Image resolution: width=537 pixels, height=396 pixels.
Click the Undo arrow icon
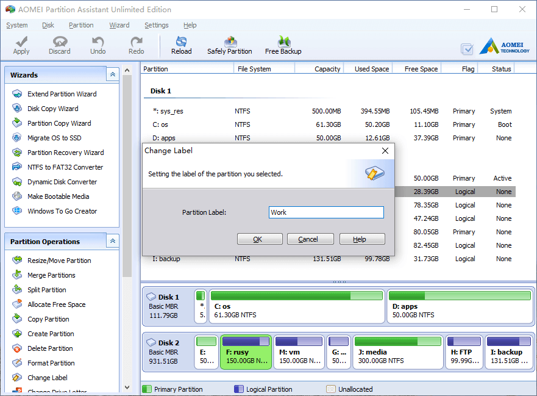point(98,45)
